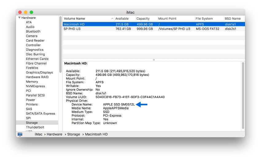Select SPI in the sidebar
The height and width of the screenshot is (160, 261).
coord(28,118)
